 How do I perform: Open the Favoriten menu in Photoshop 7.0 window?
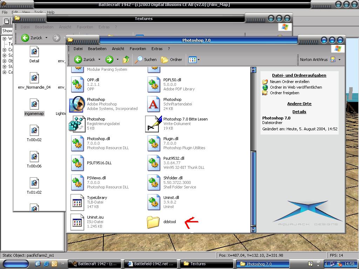click(137, 48)
